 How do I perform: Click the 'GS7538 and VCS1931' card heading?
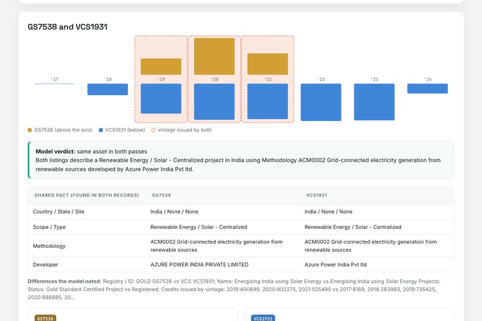[68, 27]
